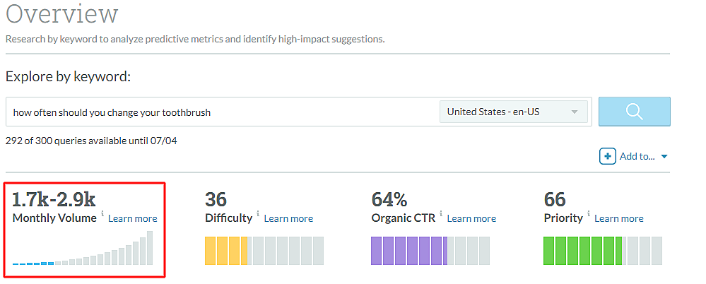
Task: Click the purple Organic CTR bar
Action: (408, 251)
